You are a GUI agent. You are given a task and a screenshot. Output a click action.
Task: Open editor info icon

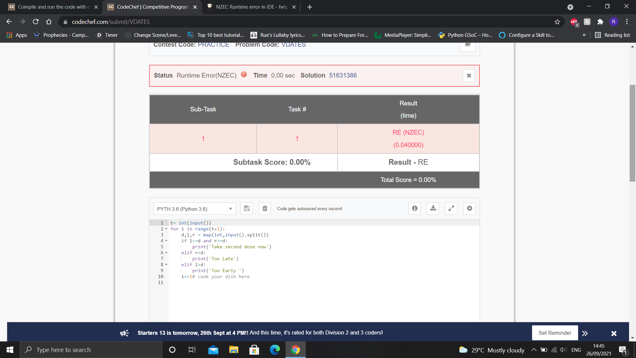coord(414,209)
